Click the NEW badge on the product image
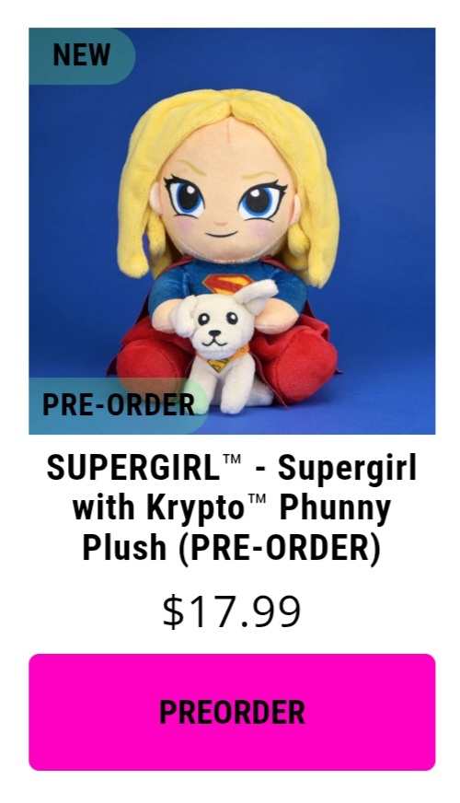The height and width of the screenshot is (803, 460). point(81,56)
